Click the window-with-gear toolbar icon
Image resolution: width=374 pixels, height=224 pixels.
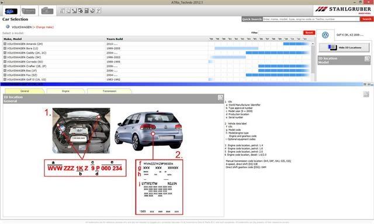pos(81,10)
